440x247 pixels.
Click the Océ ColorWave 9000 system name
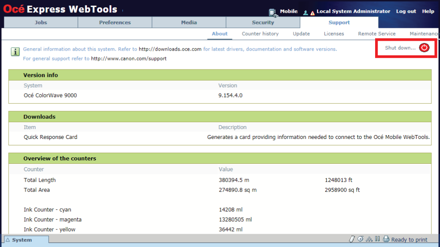(50, 96)
